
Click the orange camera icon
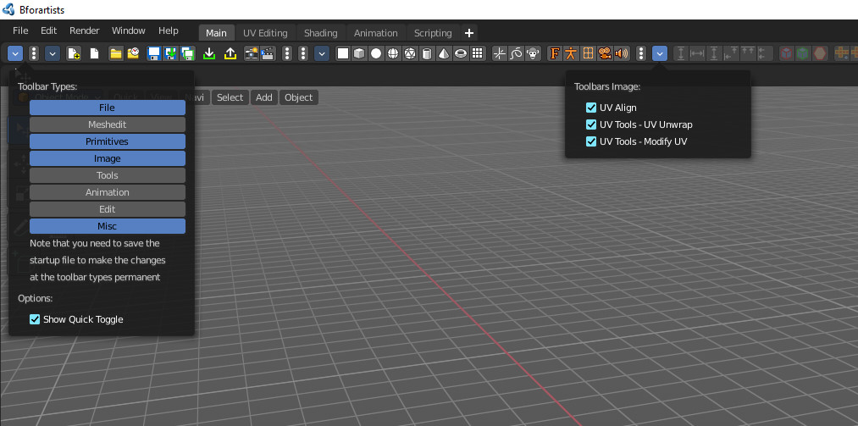605,53
